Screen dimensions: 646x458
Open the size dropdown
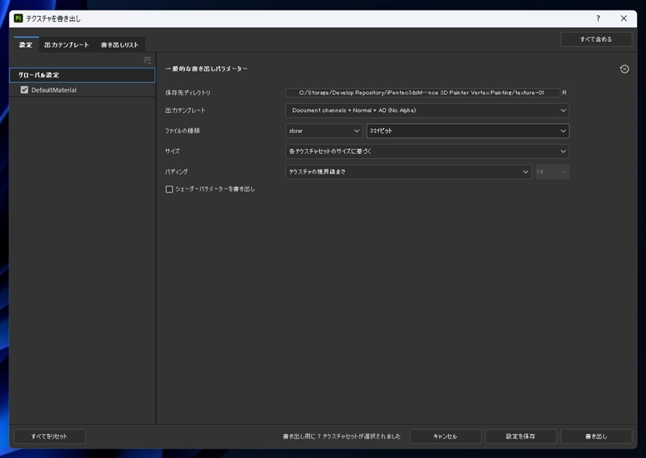pyautogui.click(x=427, y=152)
